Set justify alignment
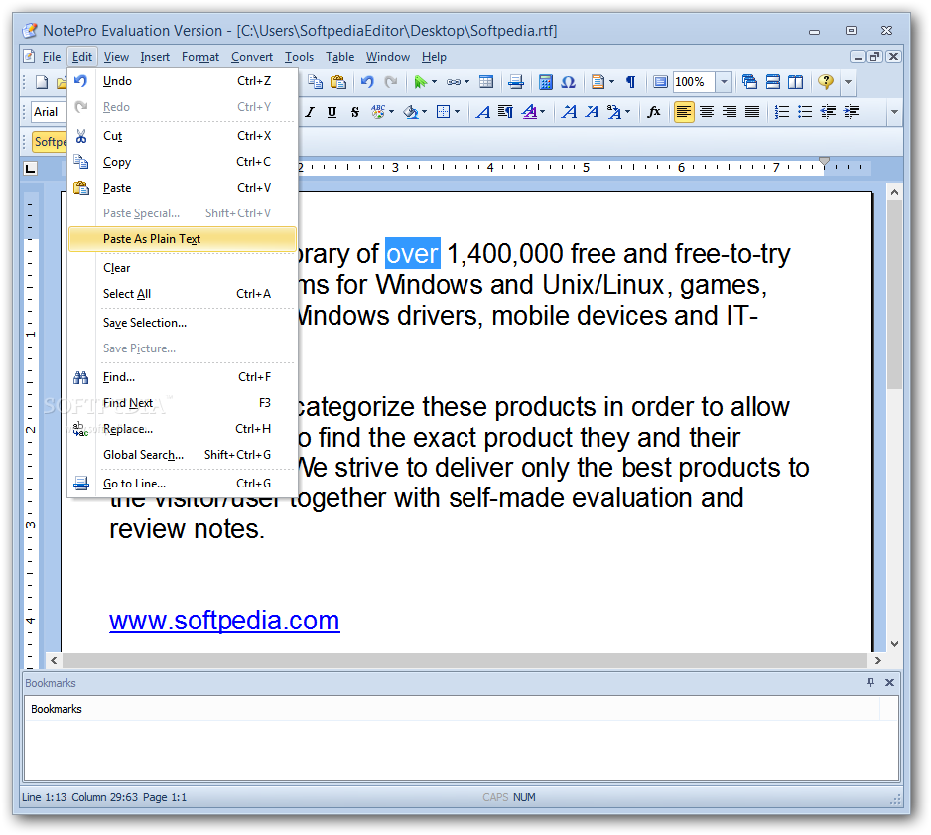 click(x=752, y=112)
